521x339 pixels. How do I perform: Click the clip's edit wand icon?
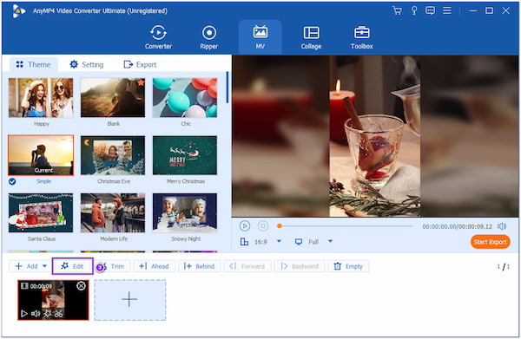click(48, 314)
